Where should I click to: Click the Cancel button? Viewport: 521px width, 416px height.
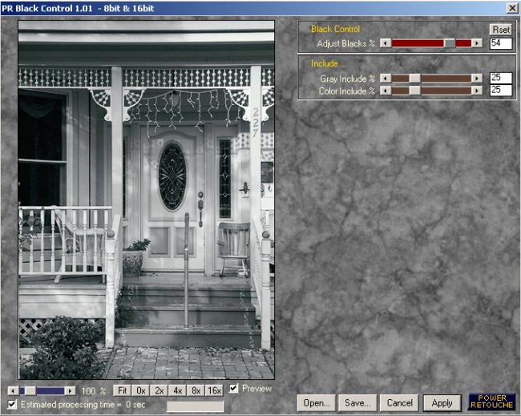coord(399,403)
